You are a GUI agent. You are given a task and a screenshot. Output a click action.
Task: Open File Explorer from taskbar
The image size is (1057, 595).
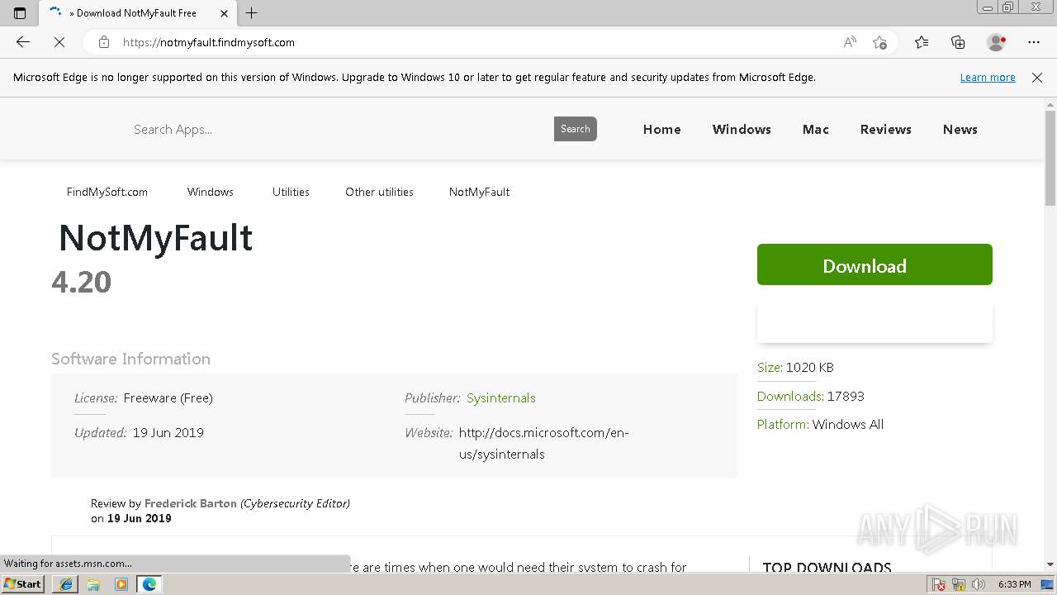tap(93, 584)
